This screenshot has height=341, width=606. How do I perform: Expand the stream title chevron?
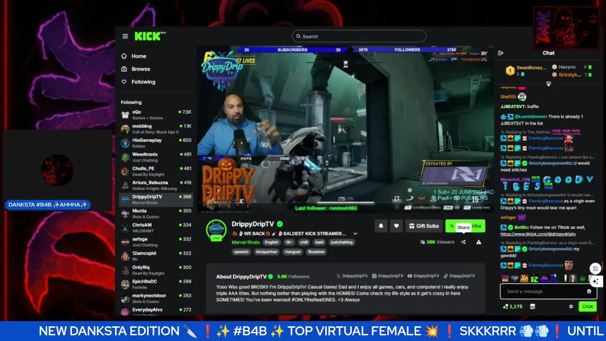click(356, 233)
